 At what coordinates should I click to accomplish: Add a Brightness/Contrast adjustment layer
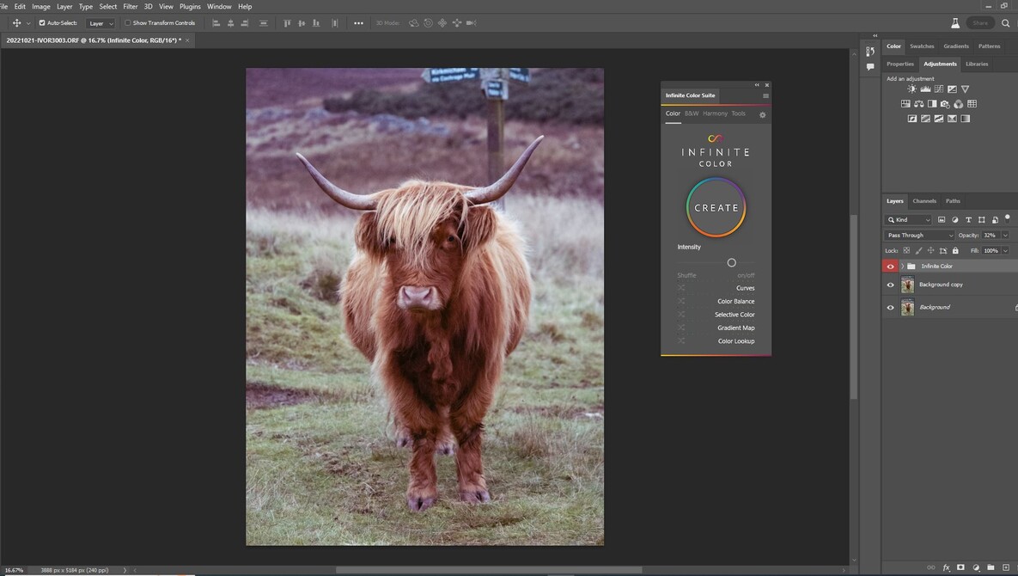pos(911,89)
